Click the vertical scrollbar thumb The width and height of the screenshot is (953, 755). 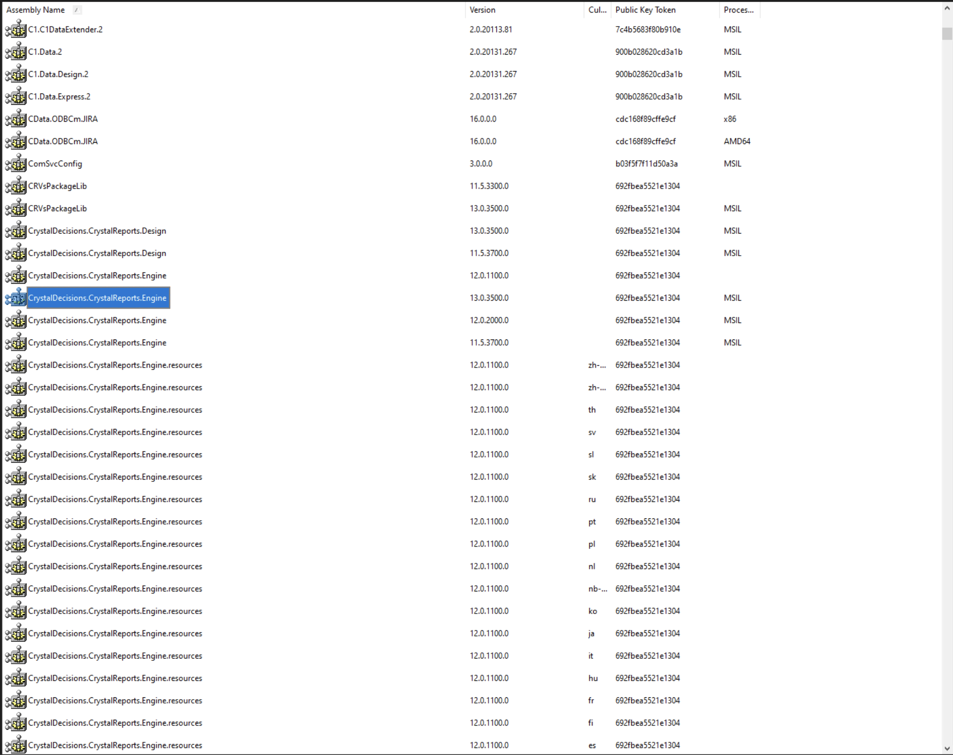pos(947,34)
